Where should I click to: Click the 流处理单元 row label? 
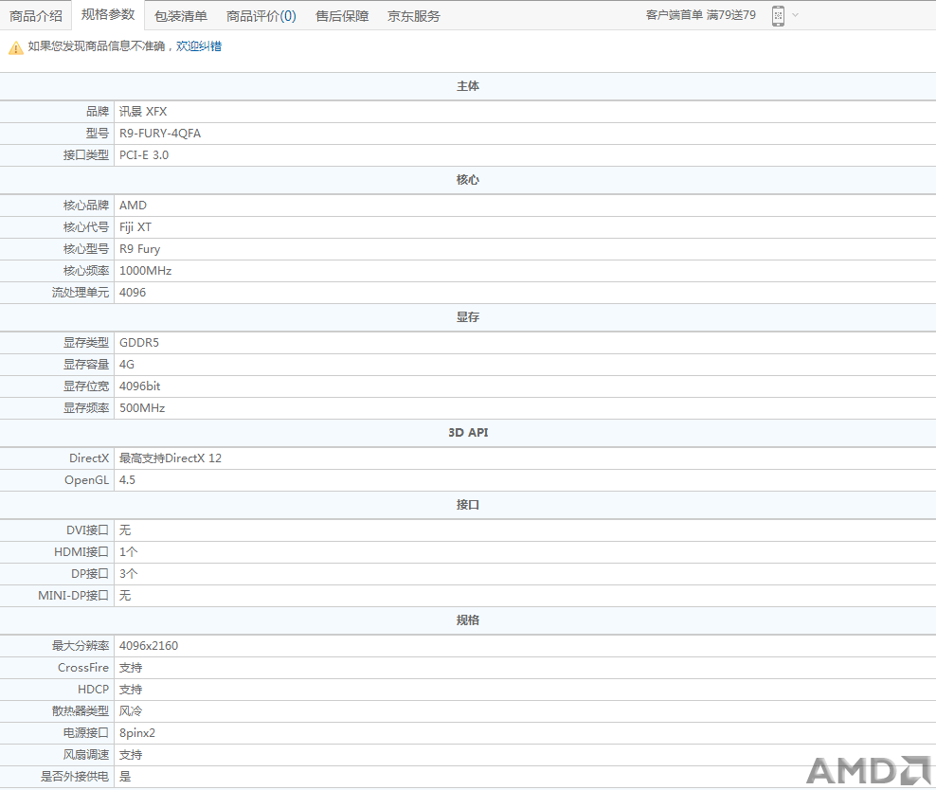pyautogui.click(x=81, y=293)
